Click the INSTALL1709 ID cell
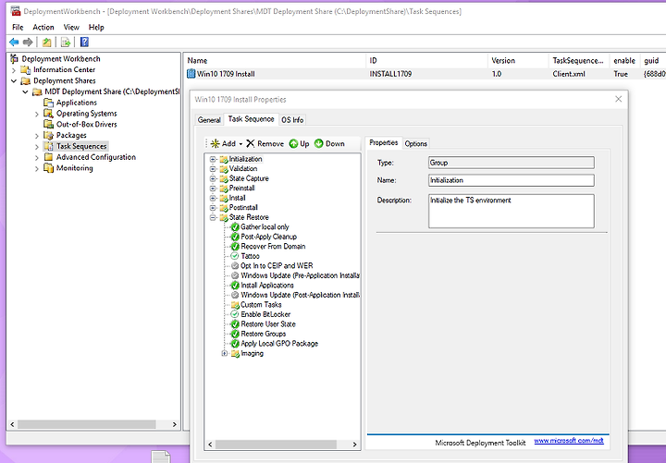The image size is (666, 463). [x=390, y=74]
